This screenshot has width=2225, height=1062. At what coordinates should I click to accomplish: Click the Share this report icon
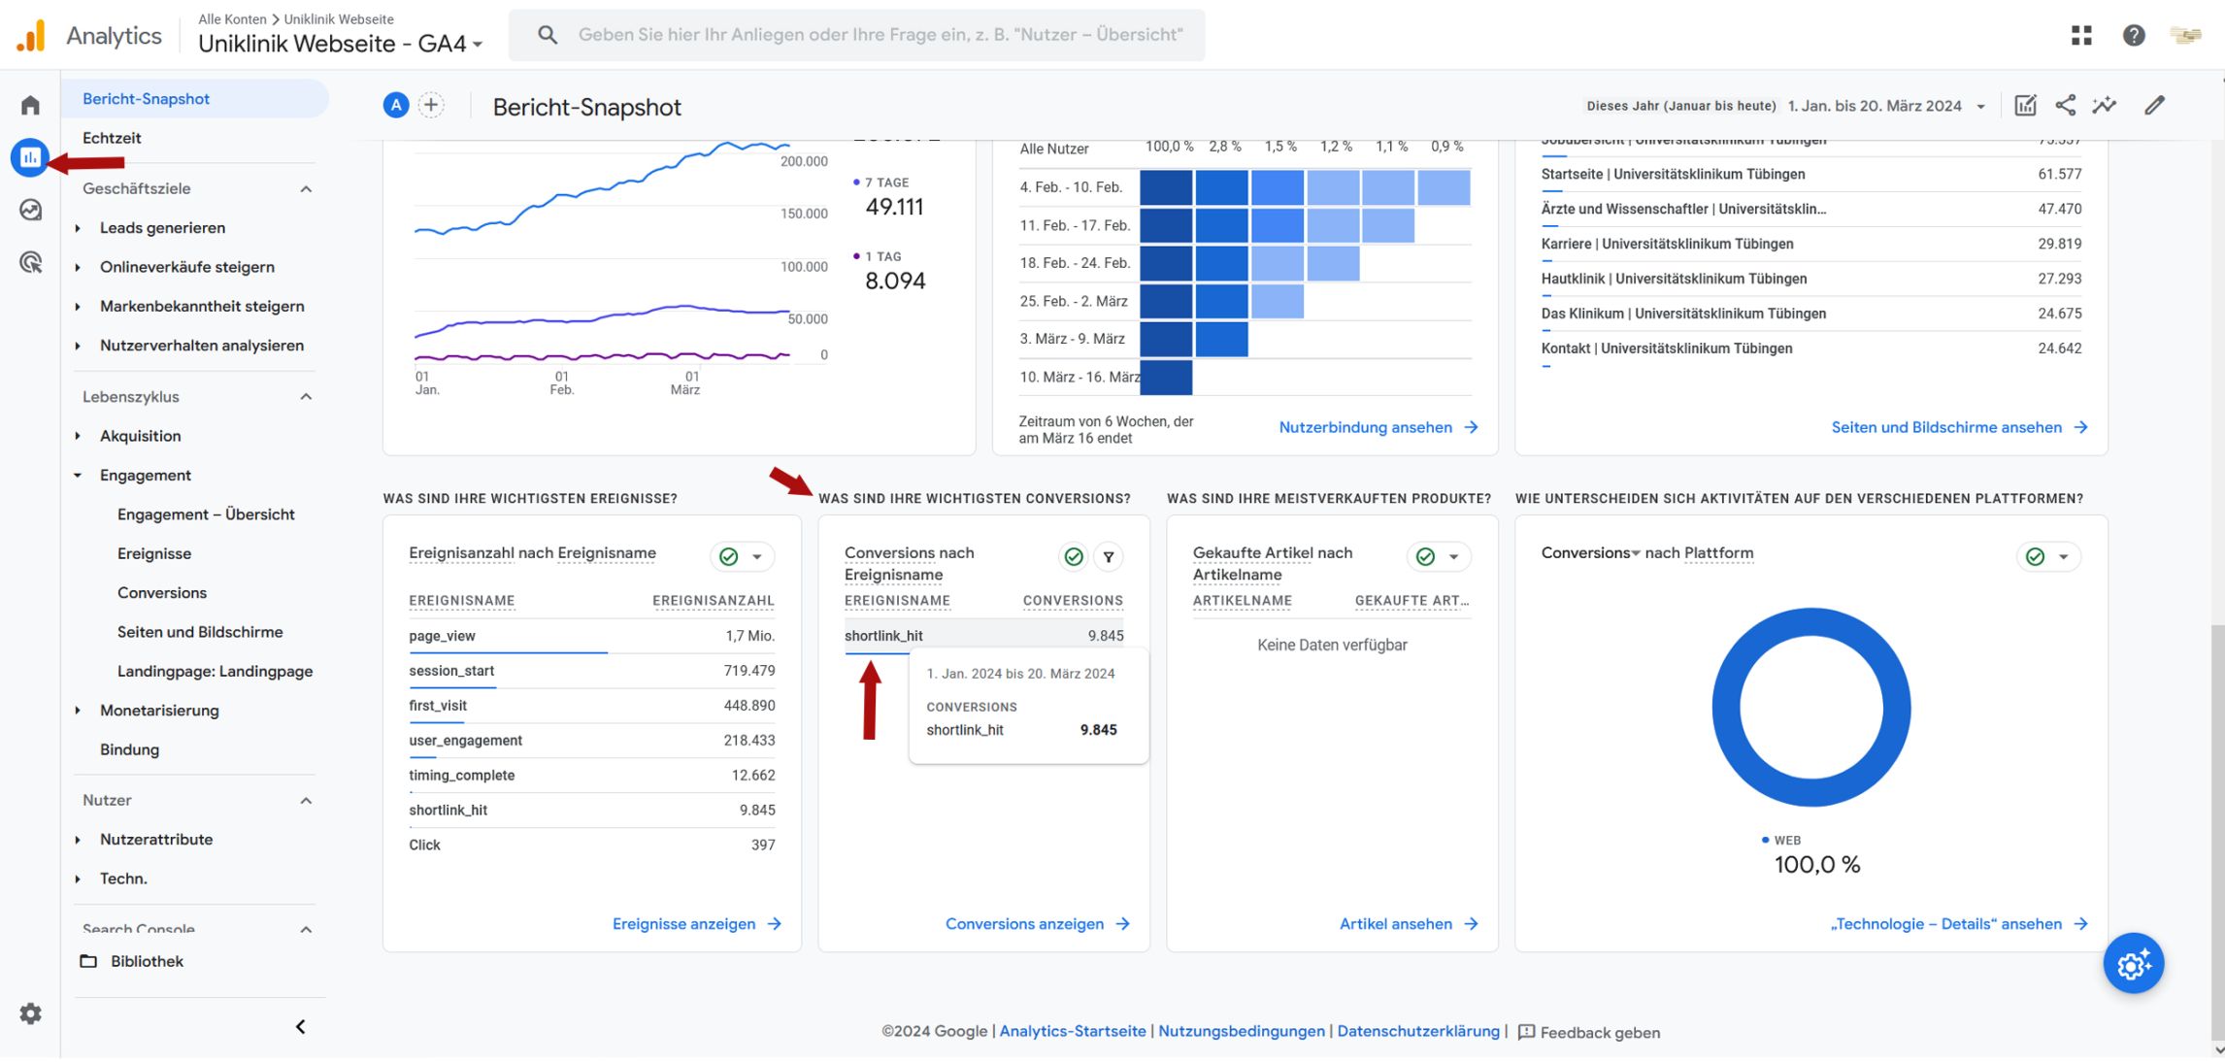click(x=2065, y=106)
